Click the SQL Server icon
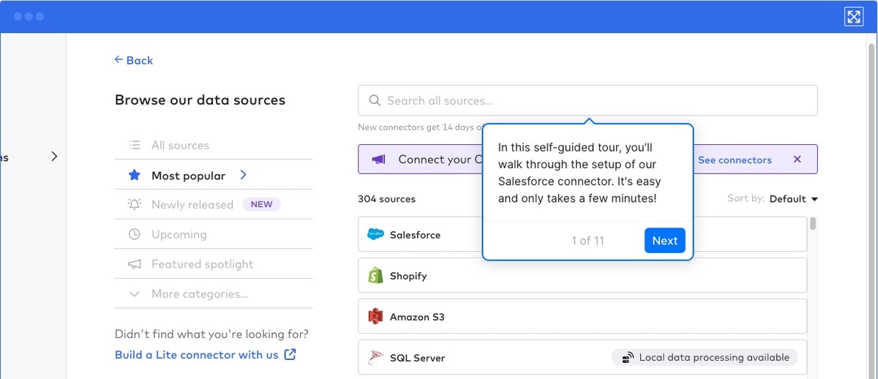 pos(375,358)
